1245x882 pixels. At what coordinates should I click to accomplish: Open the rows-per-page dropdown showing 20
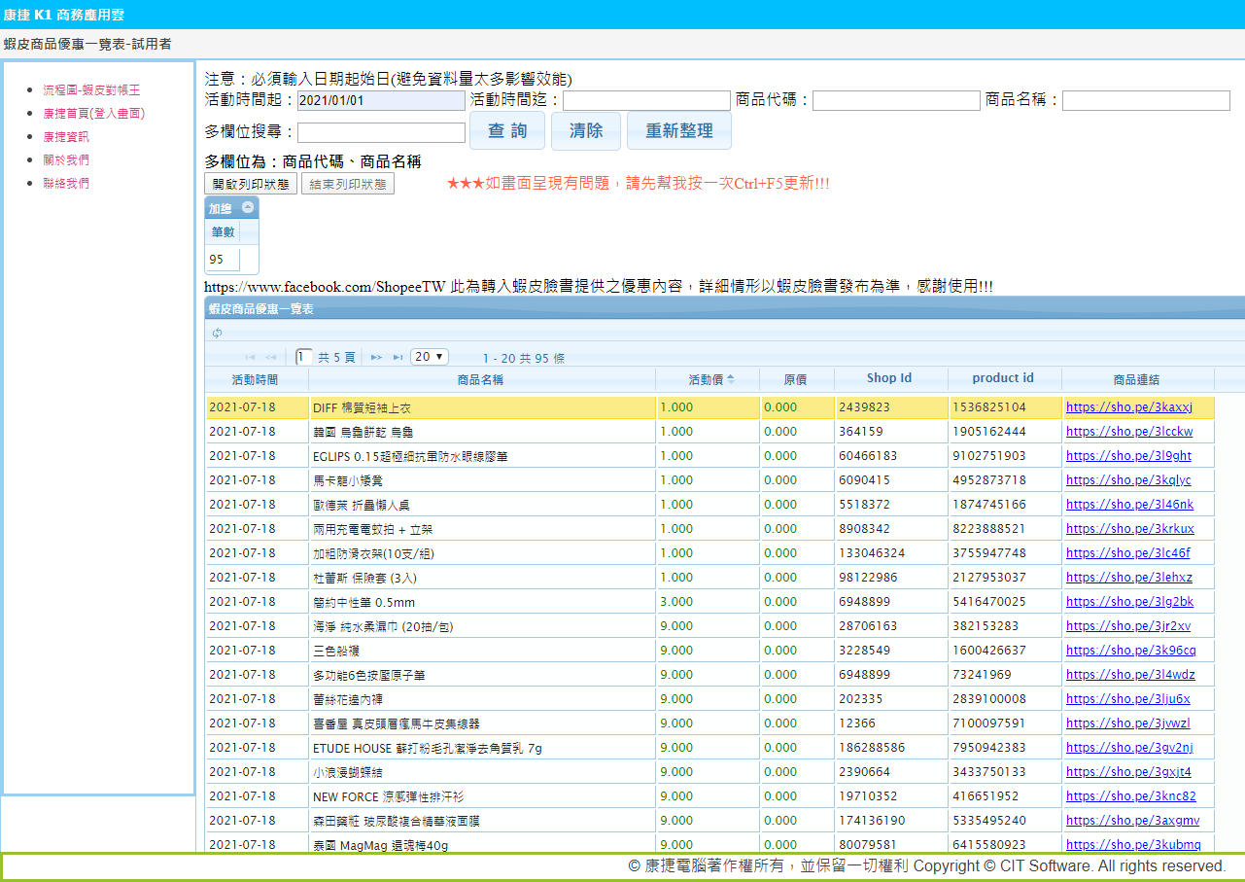pyautogui.click(x=429, y=357)
